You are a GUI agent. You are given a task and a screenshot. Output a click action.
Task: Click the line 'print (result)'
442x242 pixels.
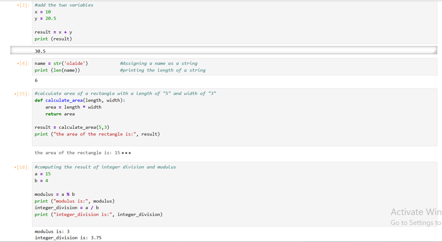[x=53, y=39]
